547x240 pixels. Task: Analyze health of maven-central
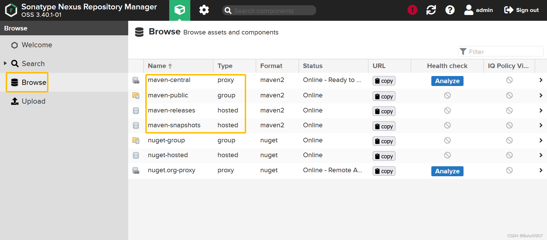pyautogui.click(x=447, y=81)
